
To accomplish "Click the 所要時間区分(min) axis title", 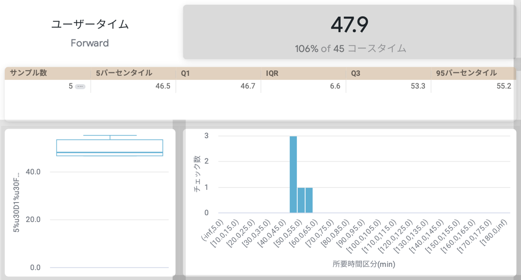I will tap(364, 264).
